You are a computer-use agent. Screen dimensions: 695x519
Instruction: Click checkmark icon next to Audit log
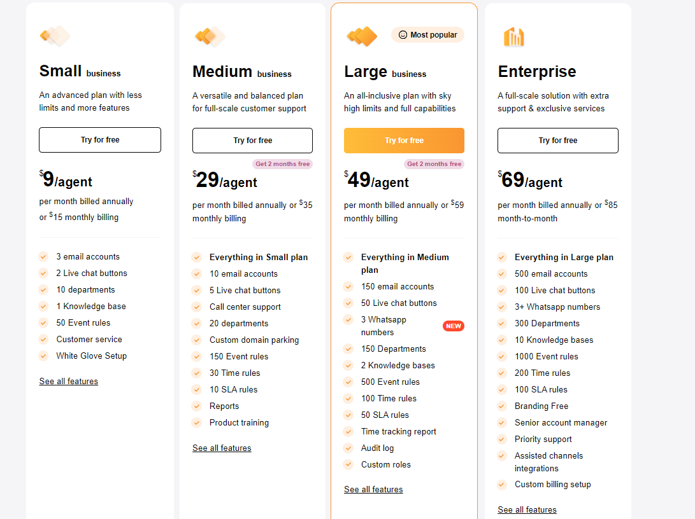click(348, 448)
